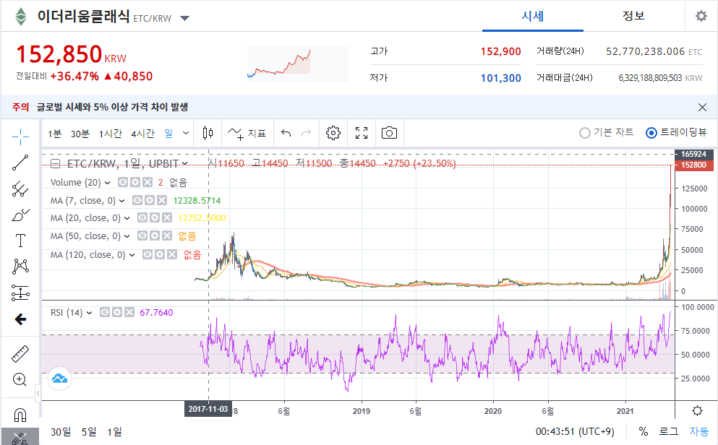Set date range to 5일
This screenshot has width=718, height=445.
(x=89, y=432)
